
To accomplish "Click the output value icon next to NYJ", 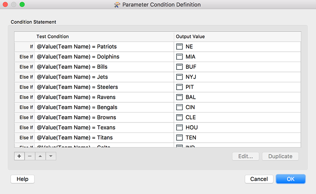I will tap(179, 77).
